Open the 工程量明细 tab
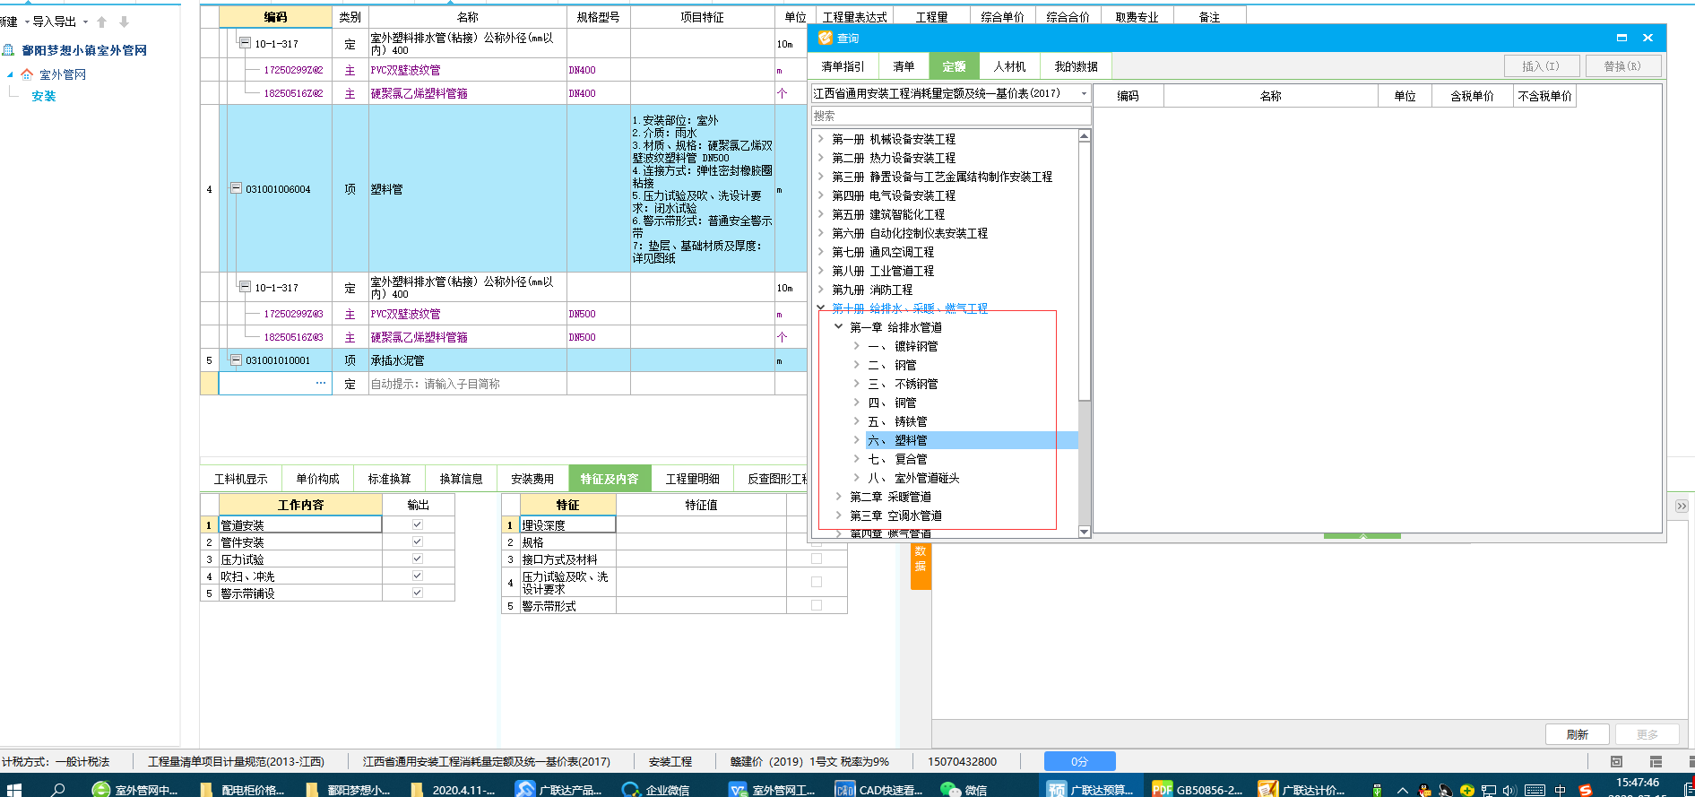Screen dimensions: 1695x797 [x=692, y=479]
